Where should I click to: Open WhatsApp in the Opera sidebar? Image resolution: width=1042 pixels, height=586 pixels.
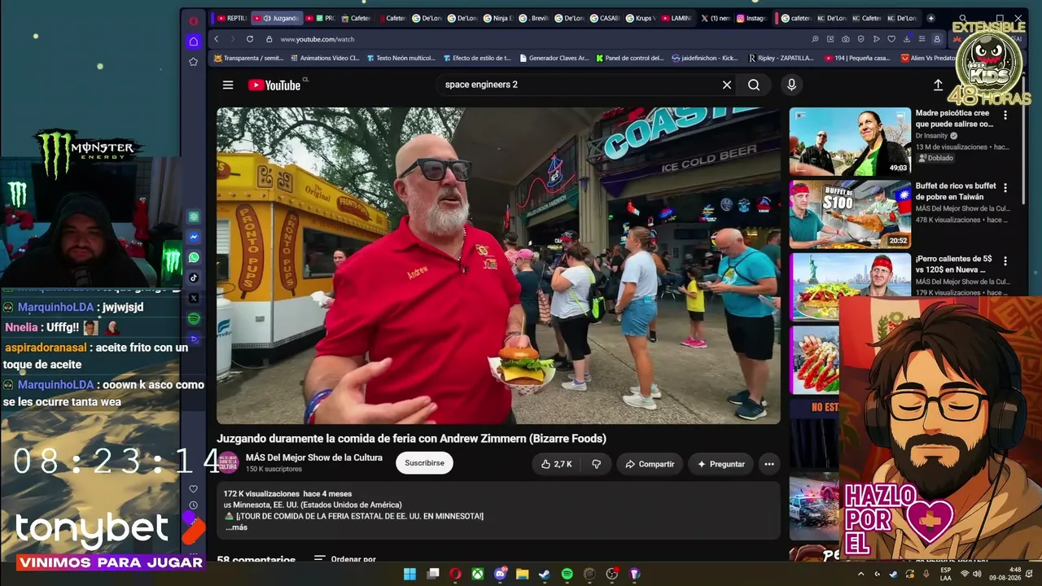tap(194, 257)
